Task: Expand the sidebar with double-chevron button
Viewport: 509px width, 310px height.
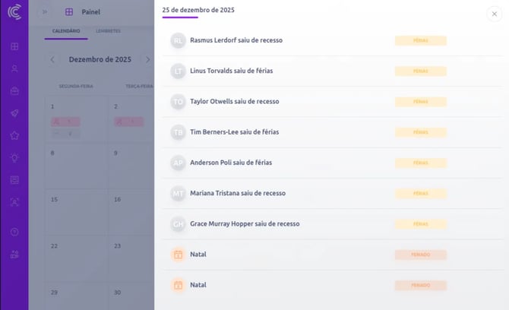Action: coord(45,12)
